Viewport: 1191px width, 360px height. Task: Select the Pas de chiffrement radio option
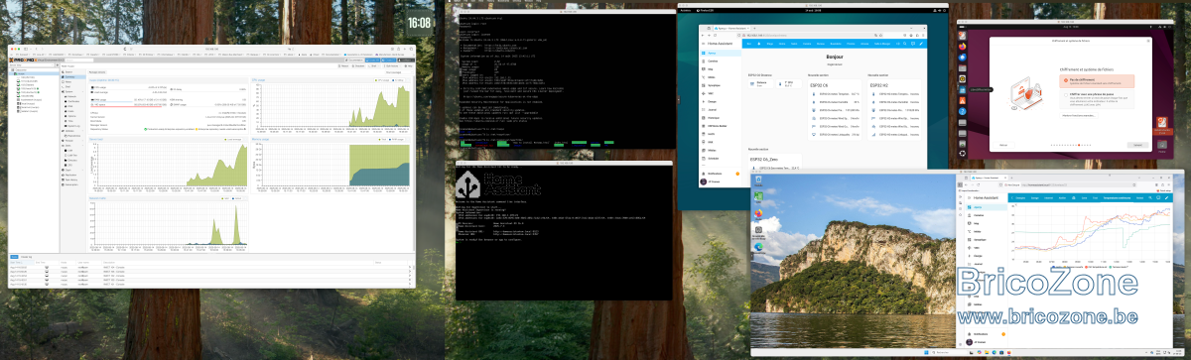(x=1066, y=80)
